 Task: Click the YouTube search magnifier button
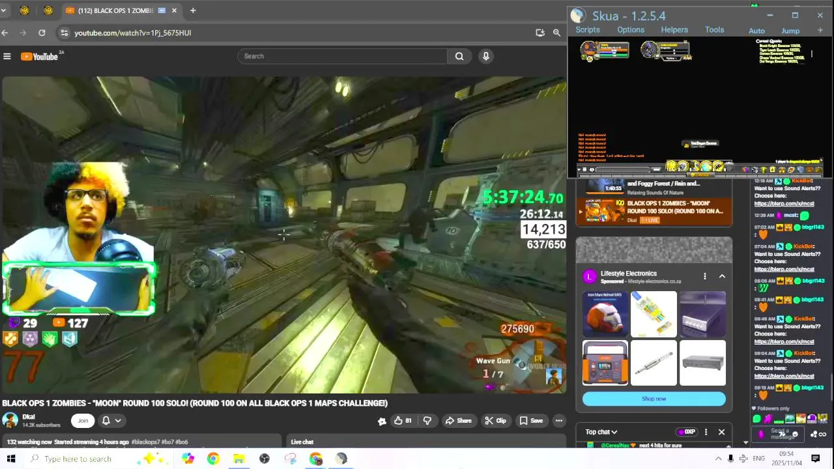pos(459,56)
